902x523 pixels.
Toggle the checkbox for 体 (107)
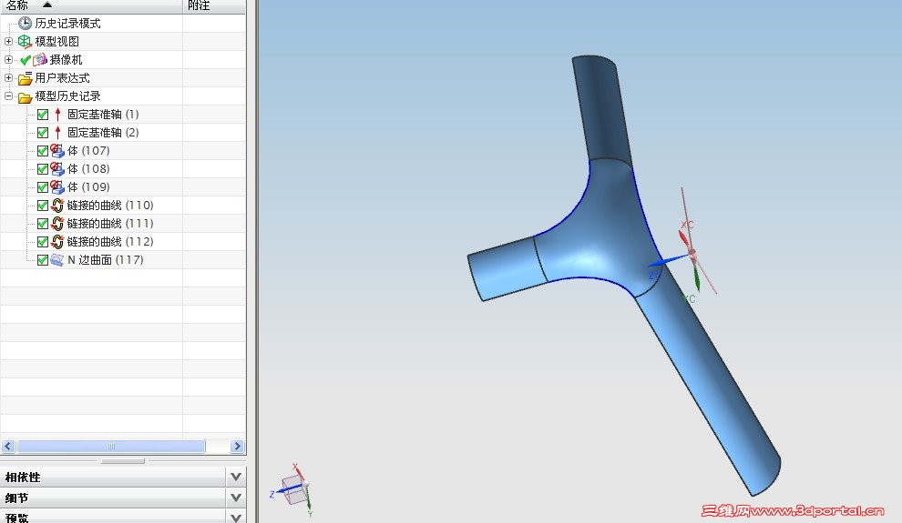click(x=43, y=151)
